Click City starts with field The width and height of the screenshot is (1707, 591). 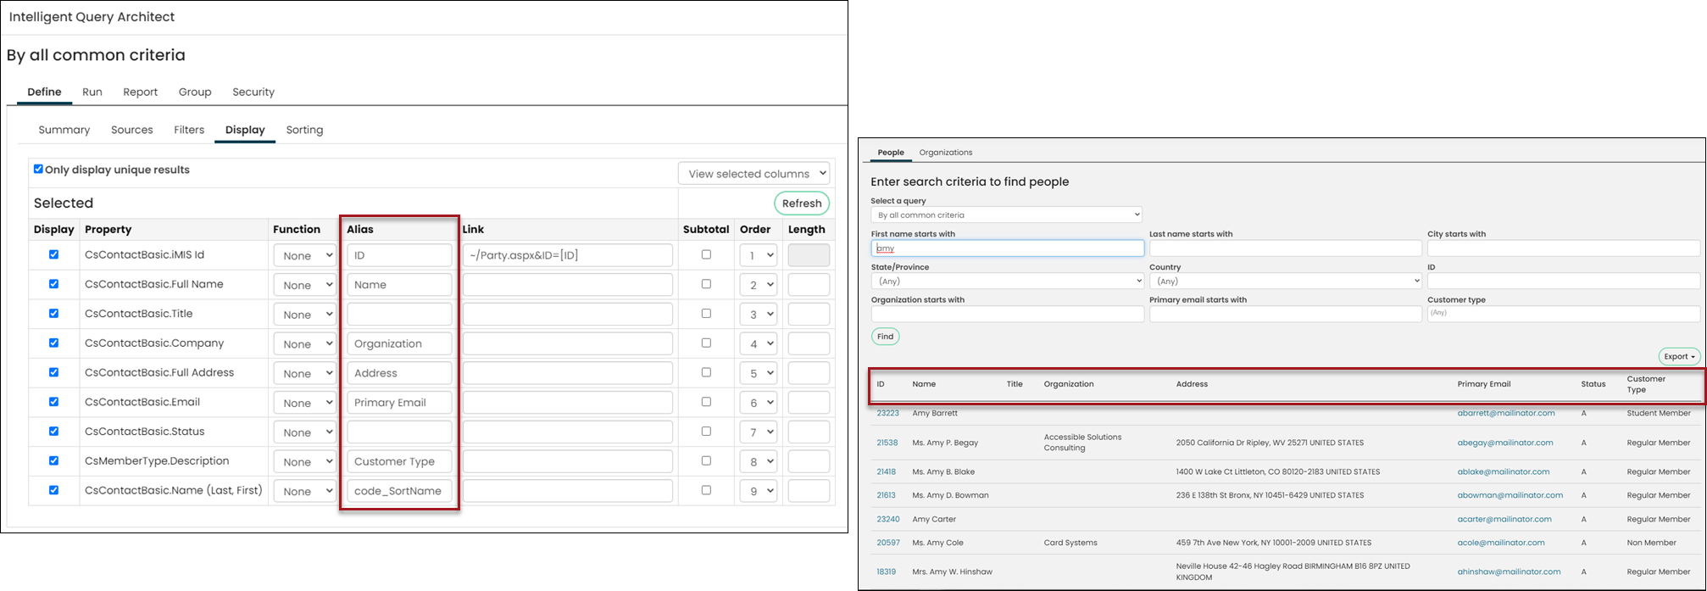point(1564,248)
